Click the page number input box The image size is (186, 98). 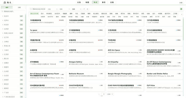coord(104,94)
